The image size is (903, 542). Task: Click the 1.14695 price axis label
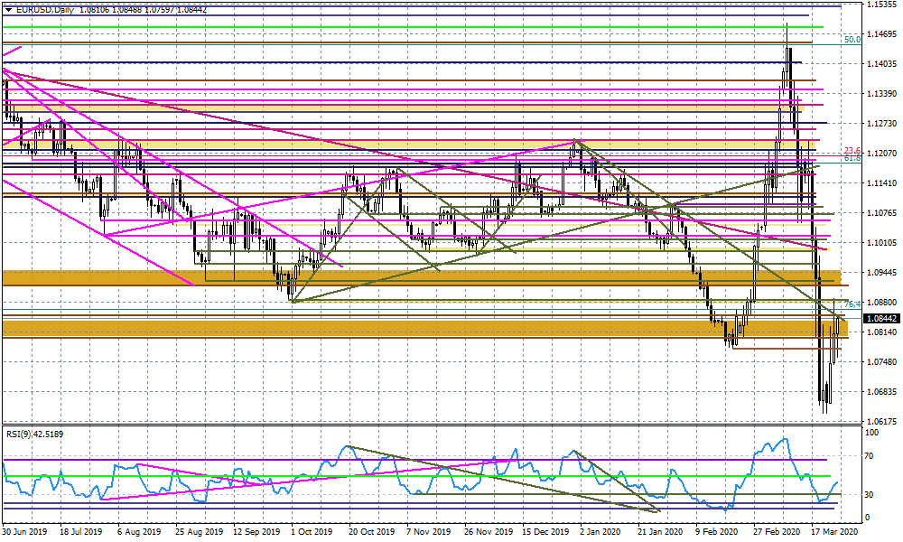881,34
